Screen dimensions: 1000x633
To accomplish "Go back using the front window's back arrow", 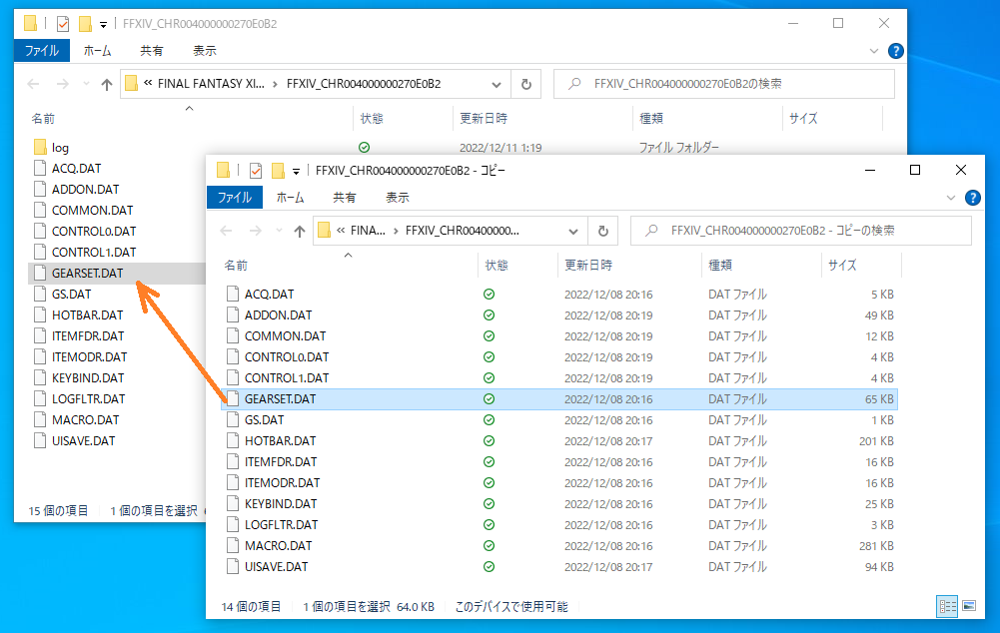I will point(227,232).
